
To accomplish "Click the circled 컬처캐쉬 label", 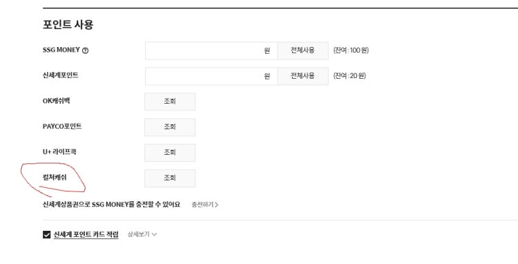I will point(55,178).
